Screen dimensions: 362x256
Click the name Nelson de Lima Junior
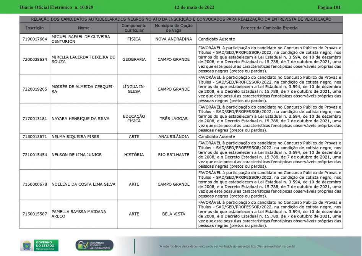click(x=77, y=155)
